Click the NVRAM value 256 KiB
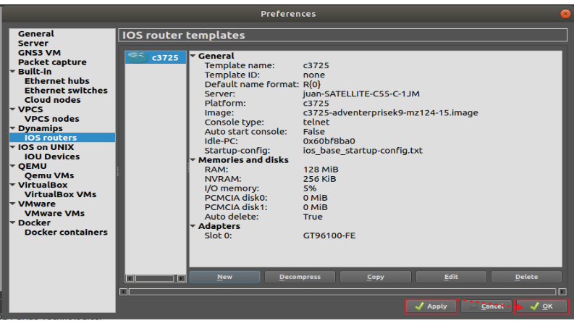 [320, 179]
